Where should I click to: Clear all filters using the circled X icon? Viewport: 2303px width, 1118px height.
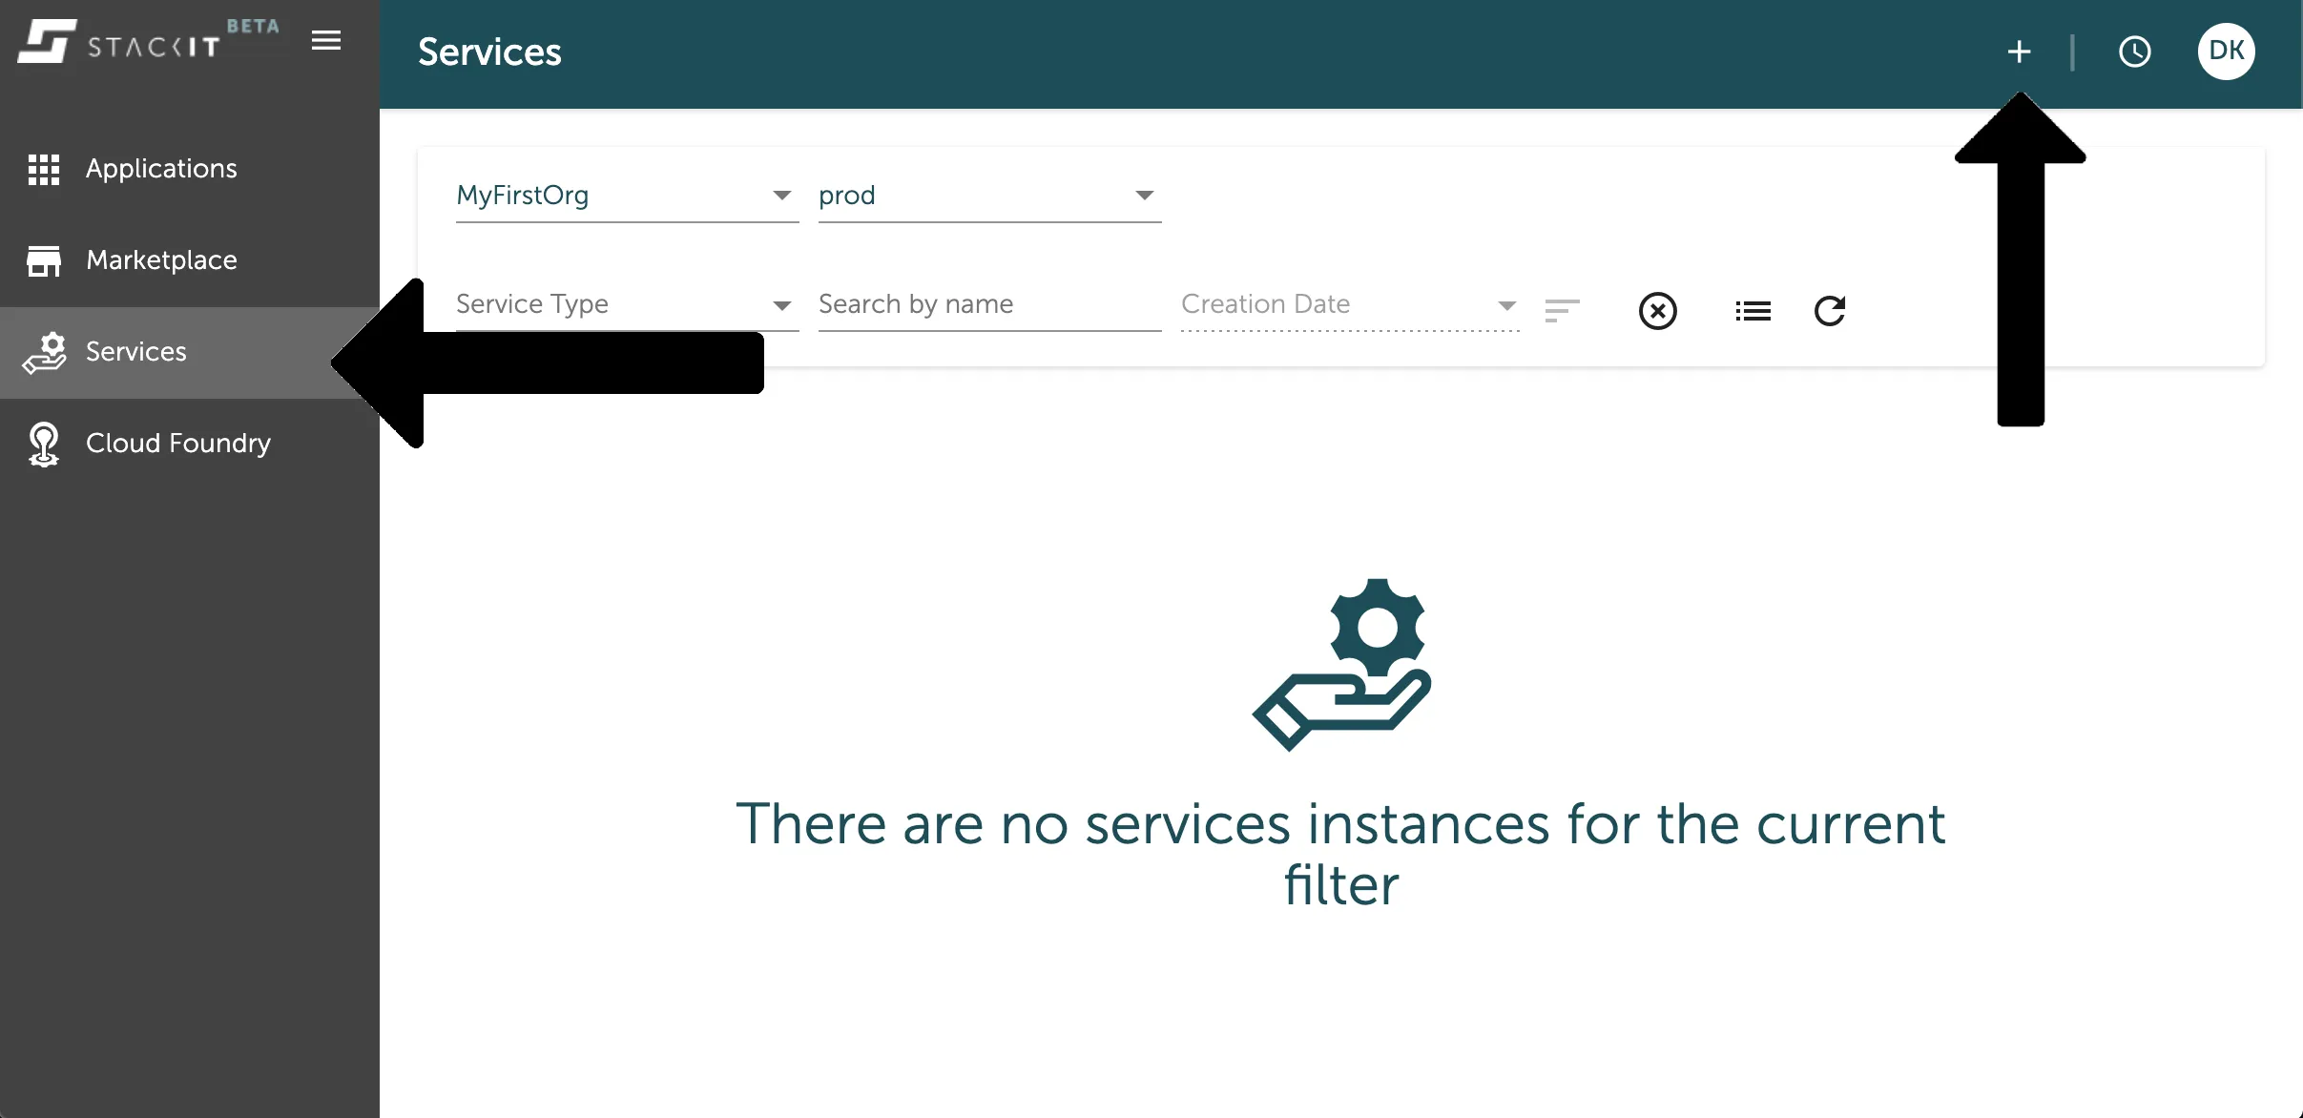pos(1657,310)
